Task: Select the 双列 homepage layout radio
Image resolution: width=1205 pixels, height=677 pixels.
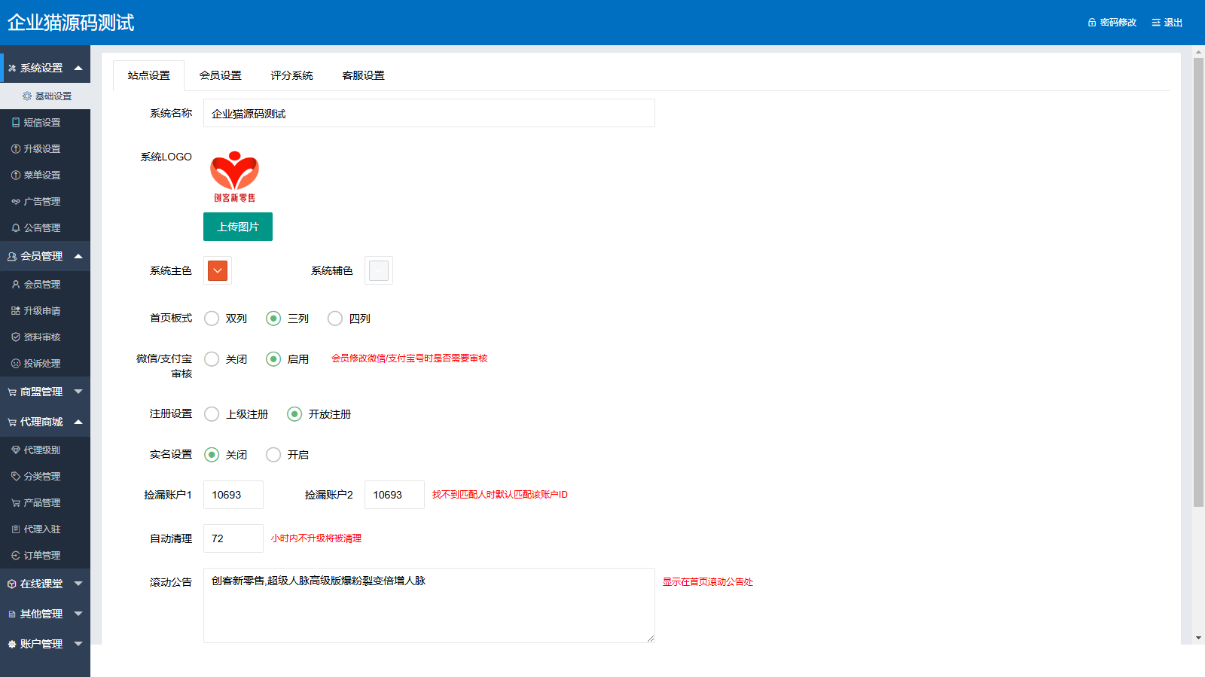Action: pyautogui.click(x=212, y=319)
